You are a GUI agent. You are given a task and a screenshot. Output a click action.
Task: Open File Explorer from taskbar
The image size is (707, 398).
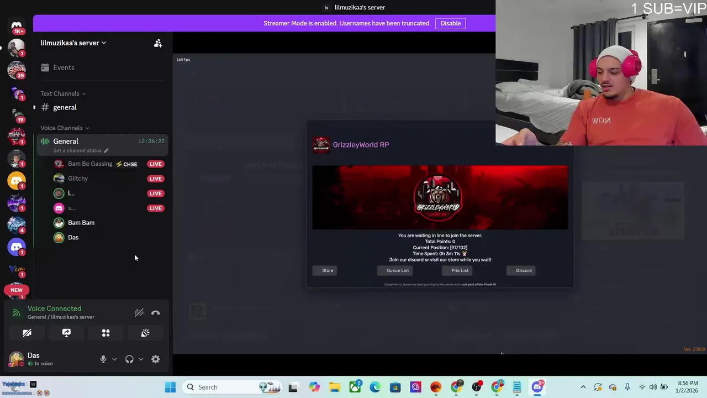pyautogui.click(x=334, y=387)
